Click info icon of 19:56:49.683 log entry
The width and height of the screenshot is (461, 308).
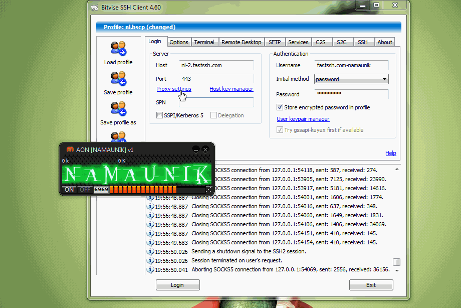click(150, 243)
